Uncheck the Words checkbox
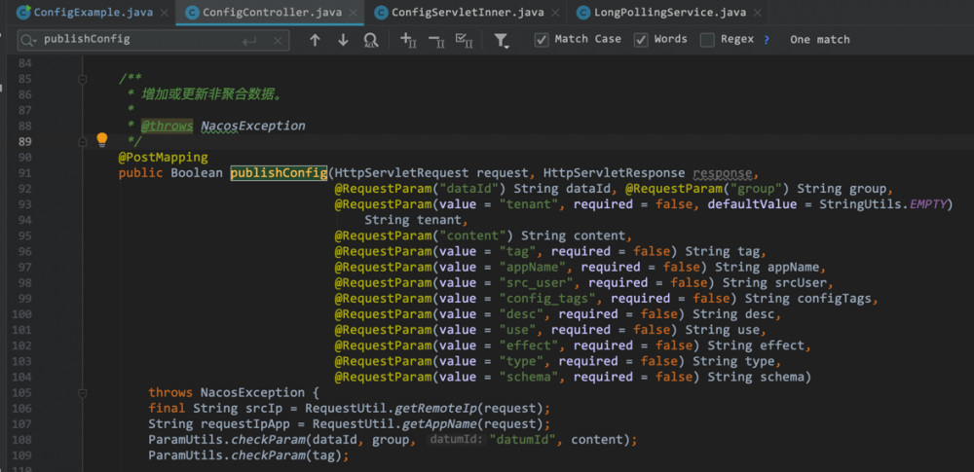Screen dimensions: 974x472 point(641,40)
